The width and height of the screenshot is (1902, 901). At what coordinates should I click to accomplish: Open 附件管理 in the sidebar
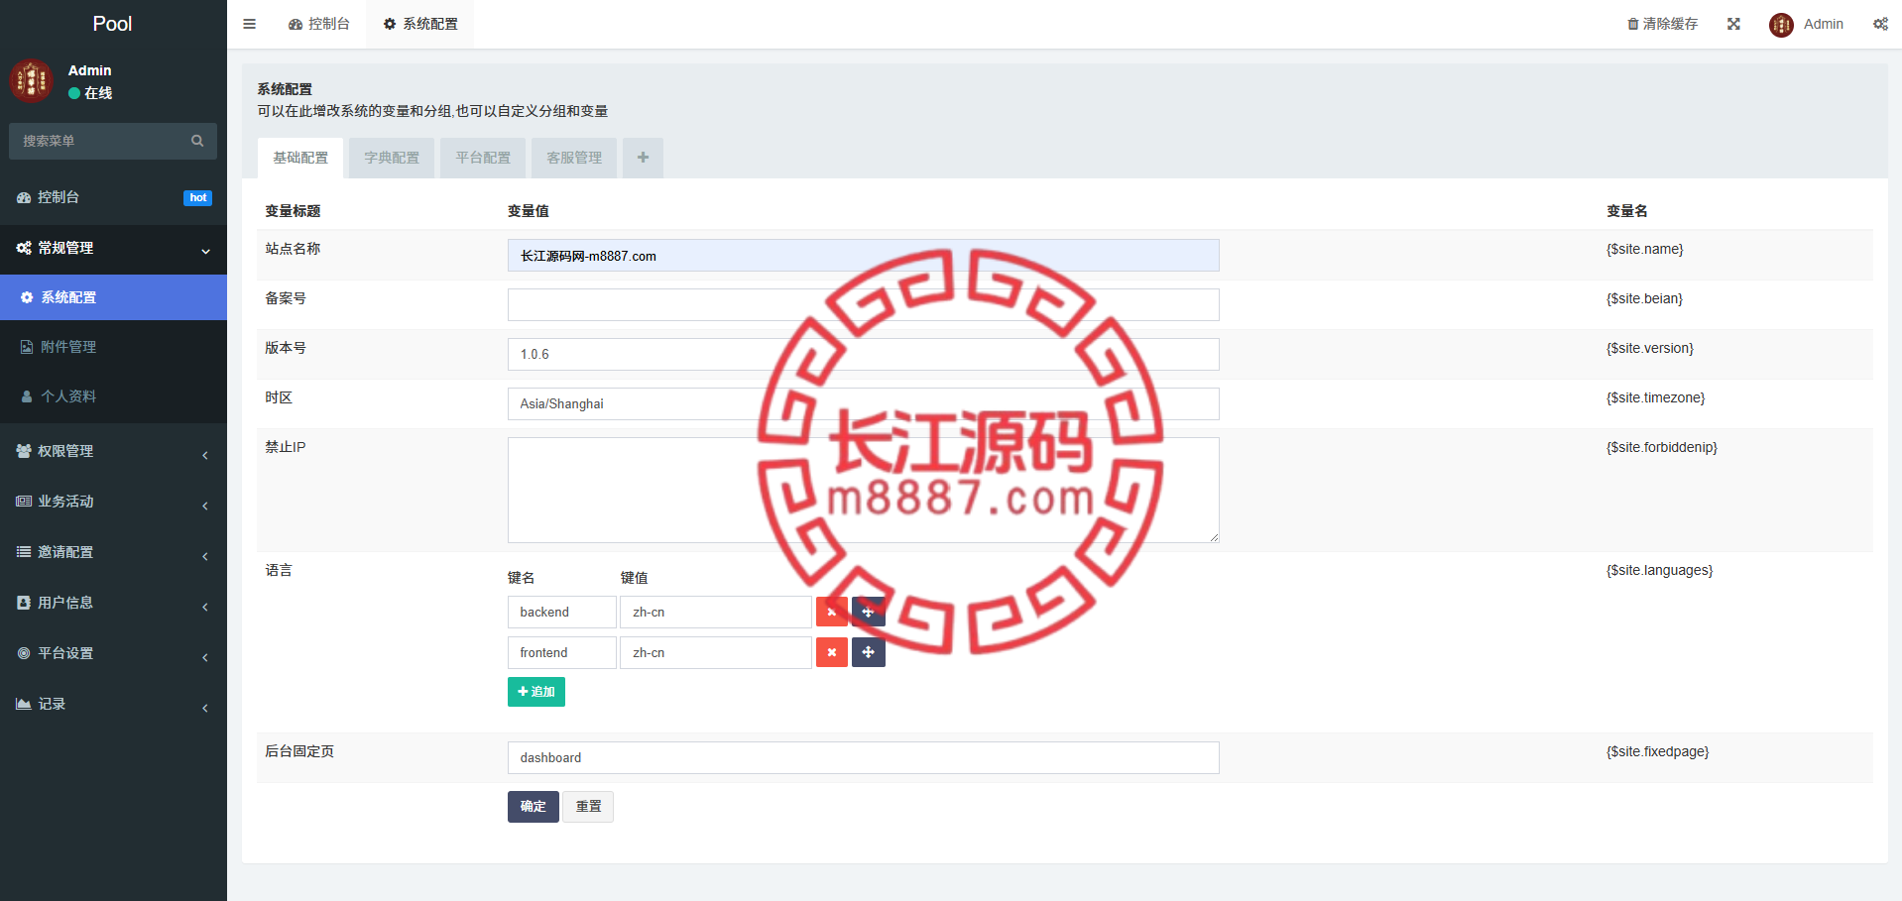(113, 347)
